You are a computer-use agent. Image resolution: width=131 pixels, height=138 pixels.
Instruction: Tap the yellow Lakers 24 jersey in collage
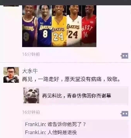(59, 26)
